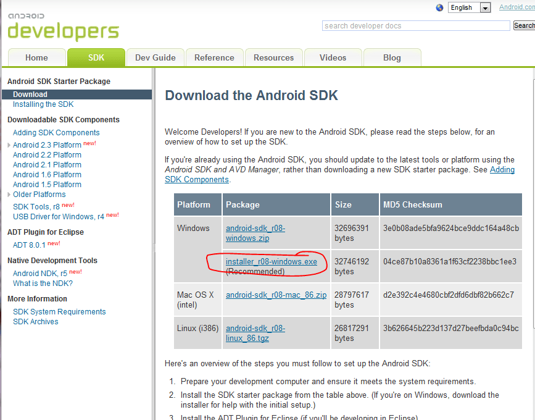535x420 pixels.
Task: Switch to the Home tab
Action: click(x=36, y=57)
